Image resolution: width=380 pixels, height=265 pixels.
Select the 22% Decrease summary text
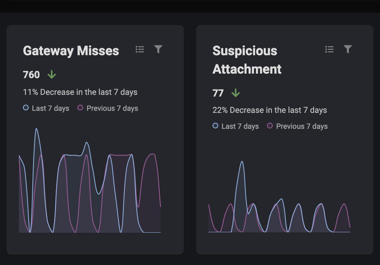click(270, 110)
